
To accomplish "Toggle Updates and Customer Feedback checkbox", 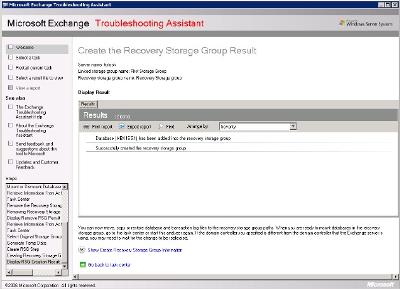I will 10,162.
